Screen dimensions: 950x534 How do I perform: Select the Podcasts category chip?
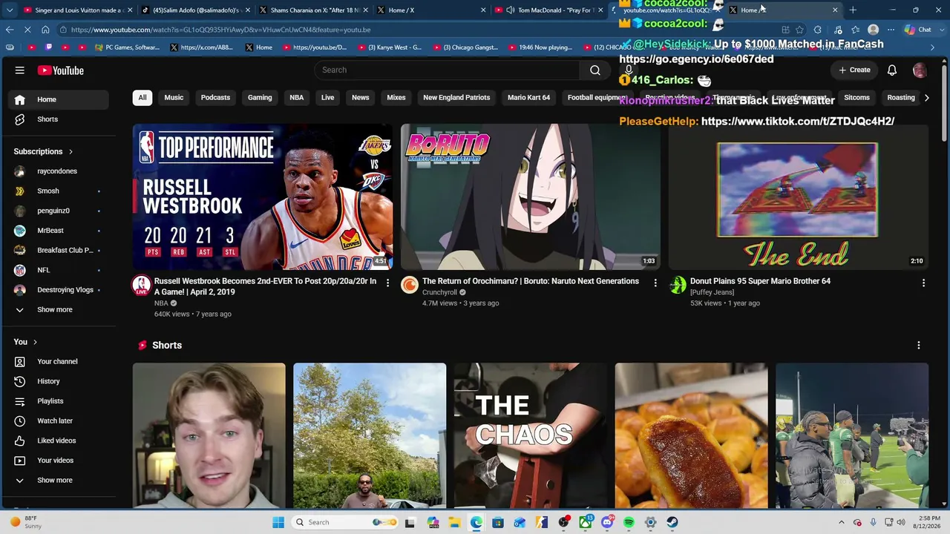[215, 98]
